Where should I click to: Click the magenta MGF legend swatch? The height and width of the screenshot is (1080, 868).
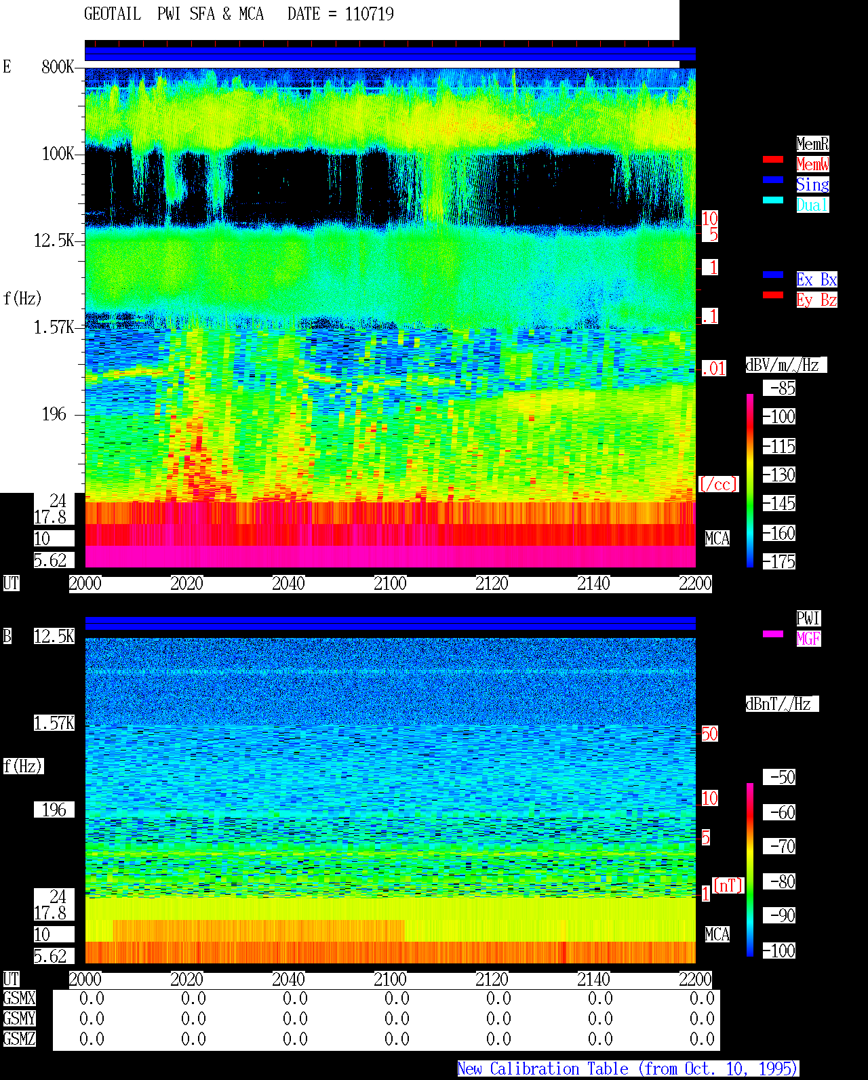click(773, 634)
